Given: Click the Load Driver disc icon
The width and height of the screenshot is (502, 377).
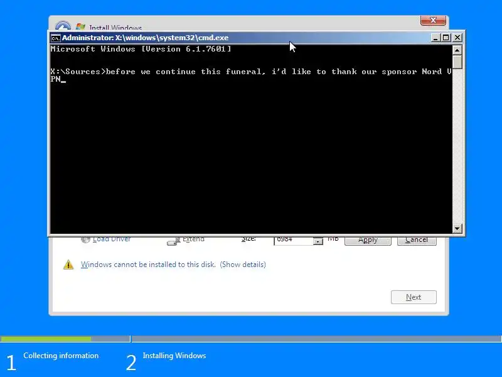Looking at the screenshot, I should click(x=85, y=239).
